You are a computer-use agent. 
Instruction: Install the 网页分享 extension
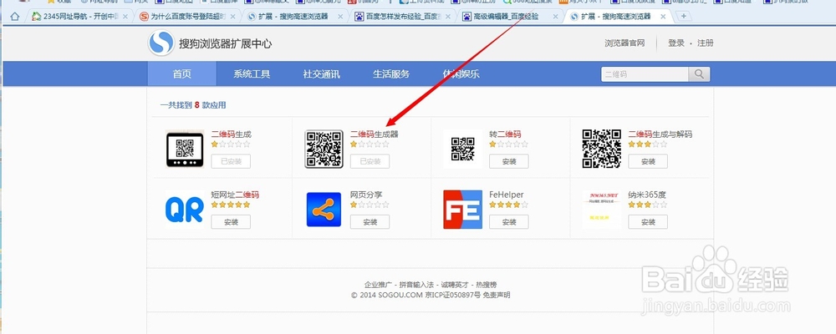tap(370, 222)
